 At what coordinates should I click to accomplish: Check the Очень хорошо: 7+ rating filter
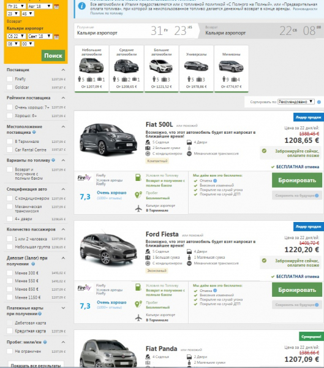pos(10,107)
